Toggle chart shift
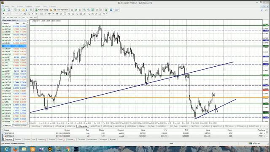Screen dimensions: 270x152 tap(101, 10)
